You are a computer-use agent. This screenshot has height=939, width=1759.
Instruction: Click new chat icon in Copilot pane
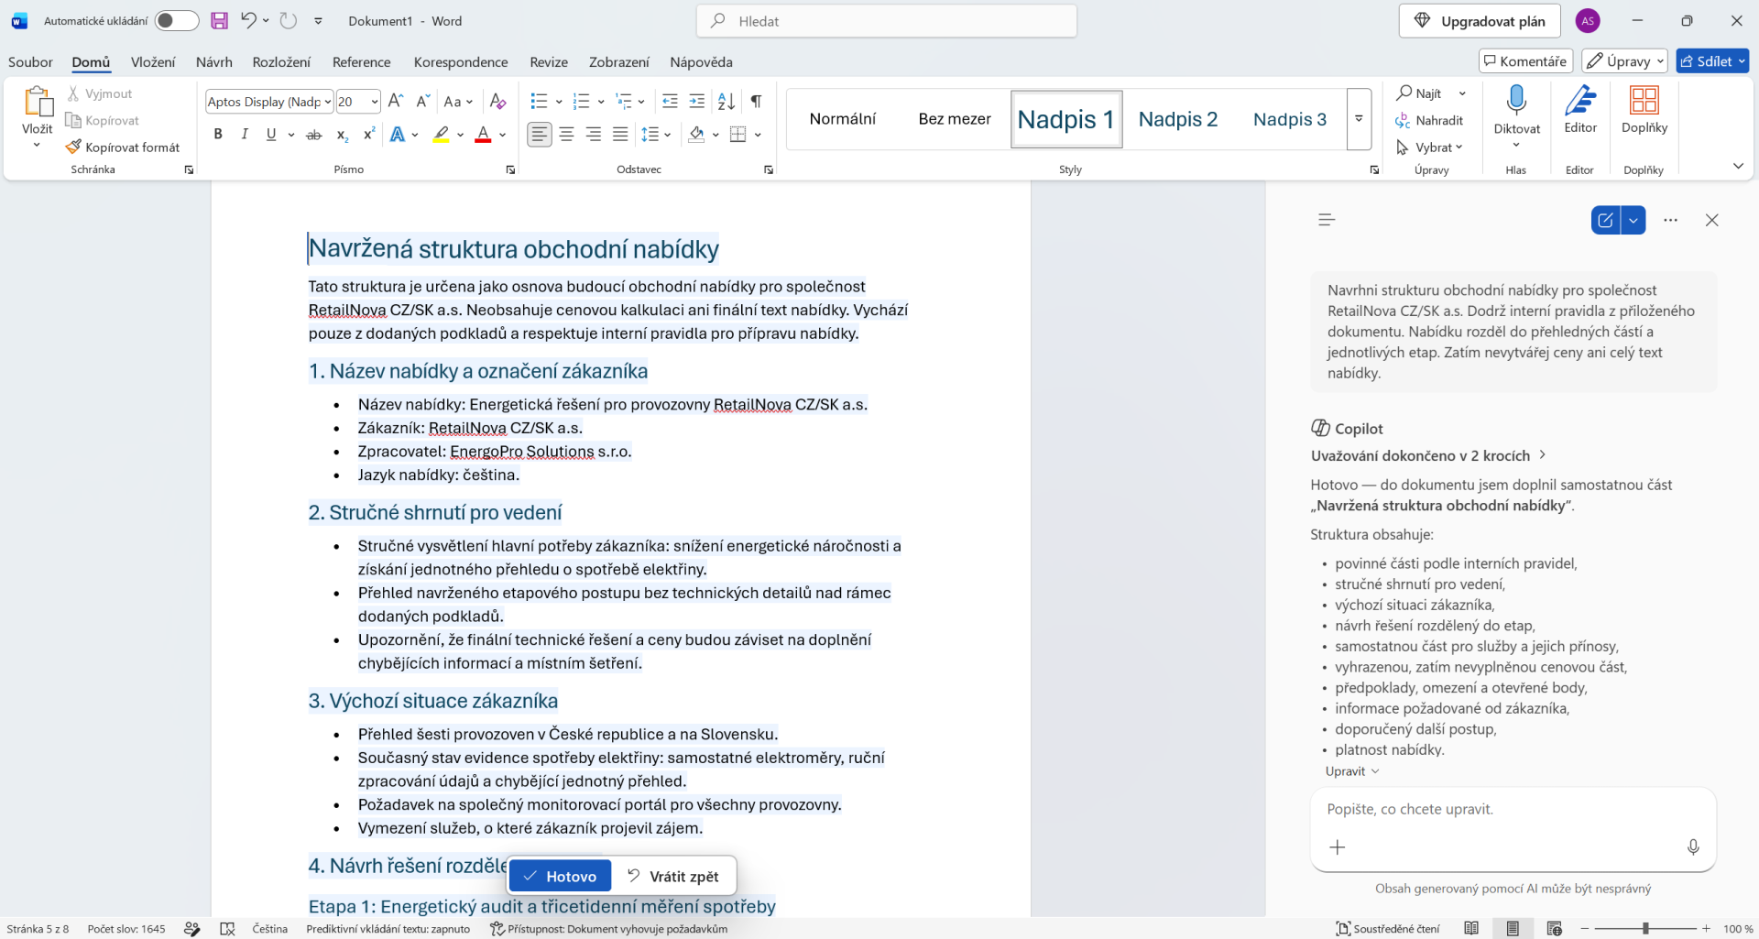(1605, 220)
